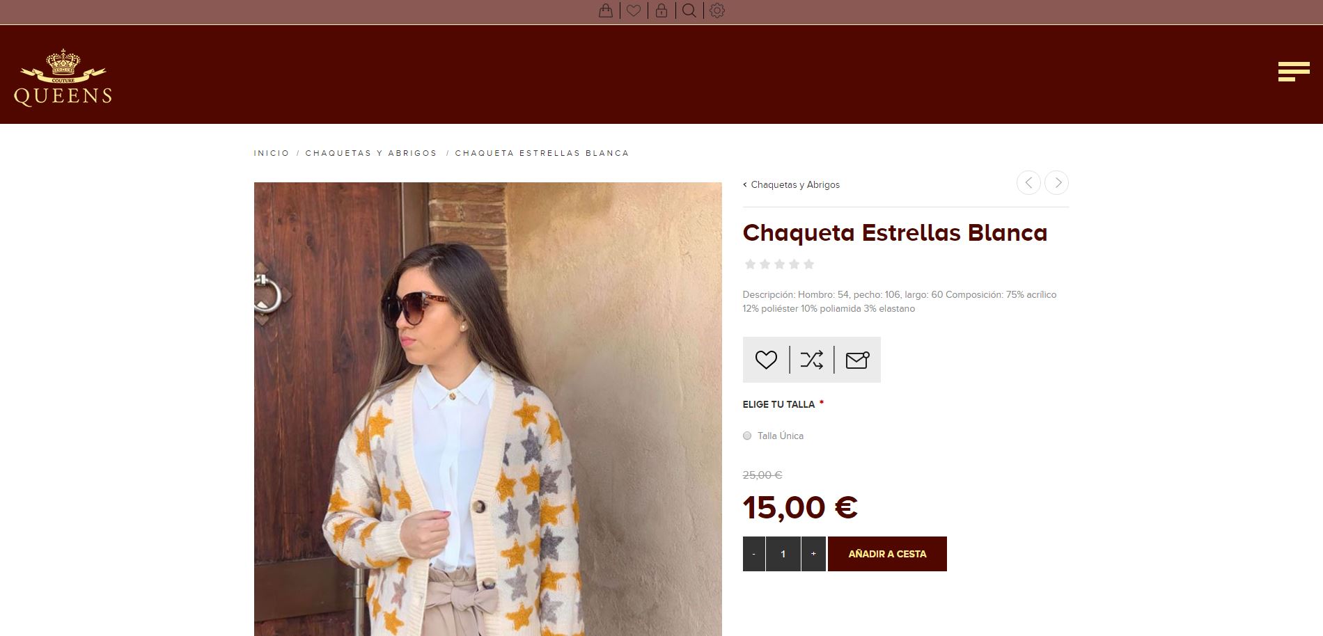The width and height of the screenshot is (1323, 636).
Task: Open the settings gear icon in top bar
Action: tap(717, 10)
